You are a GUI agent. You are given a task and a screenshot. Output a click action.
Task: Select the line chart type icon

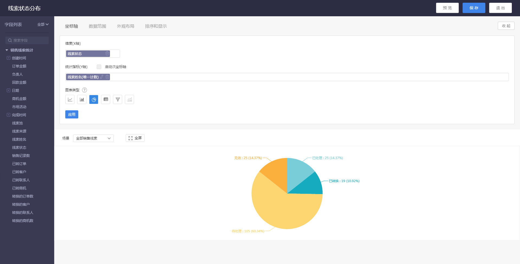click(70, 99)
